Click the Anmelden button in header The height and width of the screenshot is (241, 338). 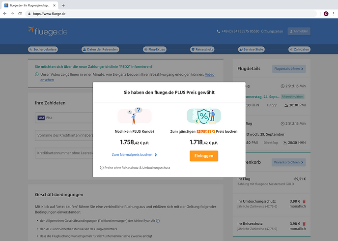299,31
